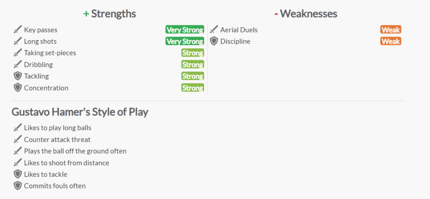Click the sword icon beside Counter attack threat

(17, 140)
